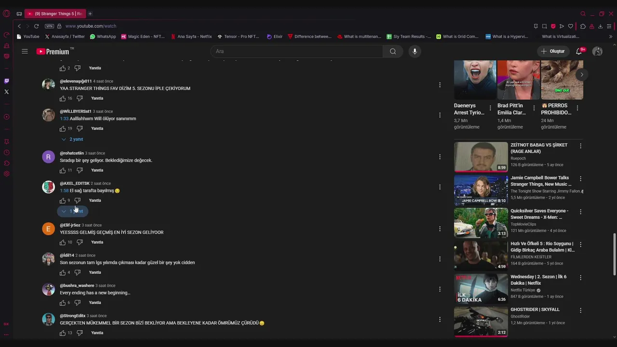The width and height of the screenshot is (617, 347).
Task: Open the Sly Team Results bookmark
Action: pyautogui.click(x=409, y=37)
